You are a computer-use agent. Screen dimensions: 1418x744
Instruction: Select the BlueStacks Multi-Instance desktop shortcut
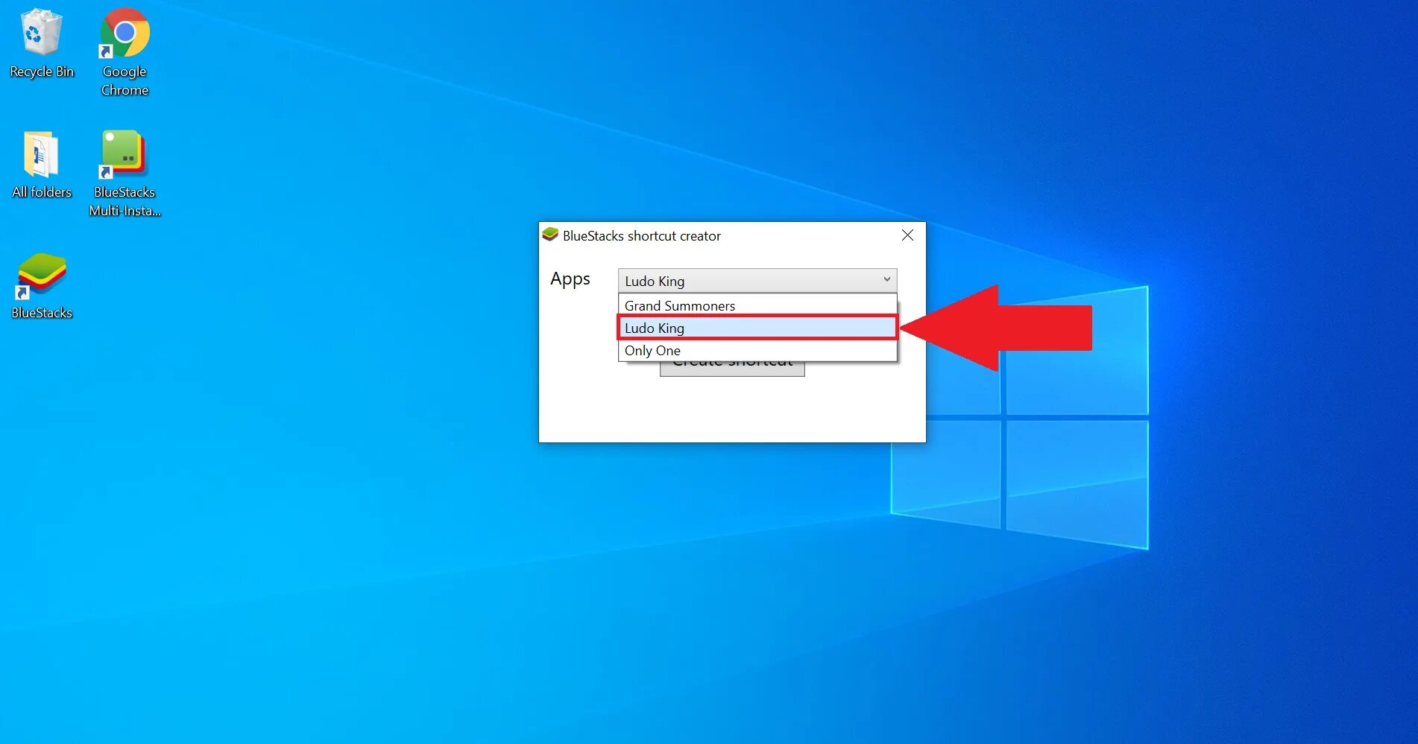(125, 174)
